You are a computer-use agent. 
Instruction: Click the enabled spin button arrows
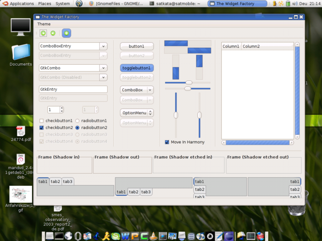click(61, 109)
